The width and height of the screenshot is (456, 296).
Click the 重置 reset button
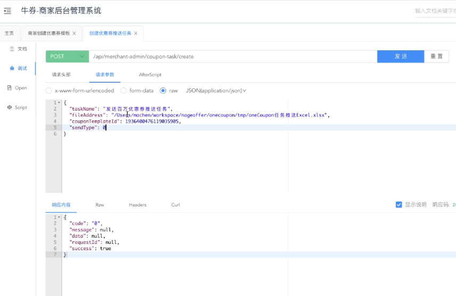tap(436, 56)
